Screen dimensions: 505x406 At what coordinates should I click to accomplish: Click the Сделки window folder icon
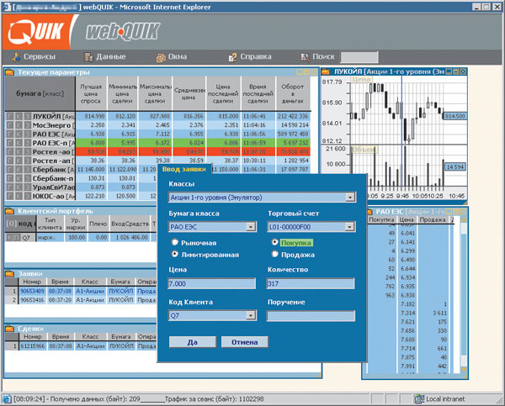coord(9,329)
